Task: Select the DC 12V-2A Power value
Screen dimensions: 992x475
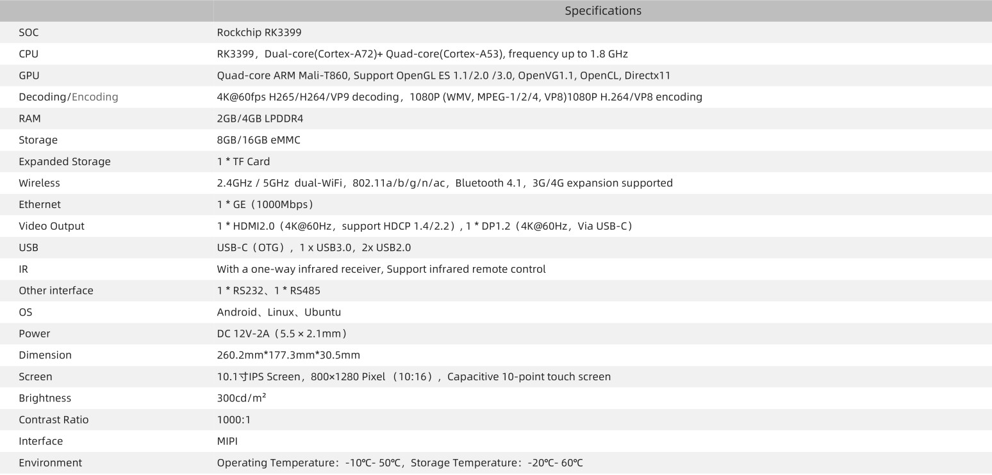Action: tap(283, 334)
